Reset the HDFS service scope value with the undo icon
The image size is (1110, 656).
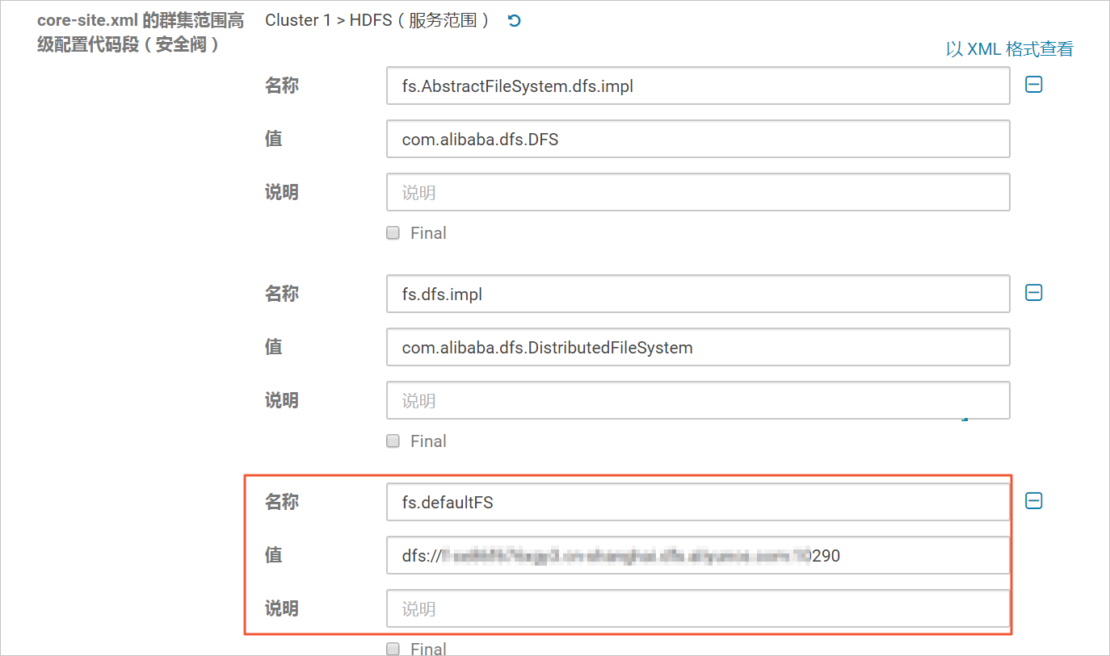point(515,21)
